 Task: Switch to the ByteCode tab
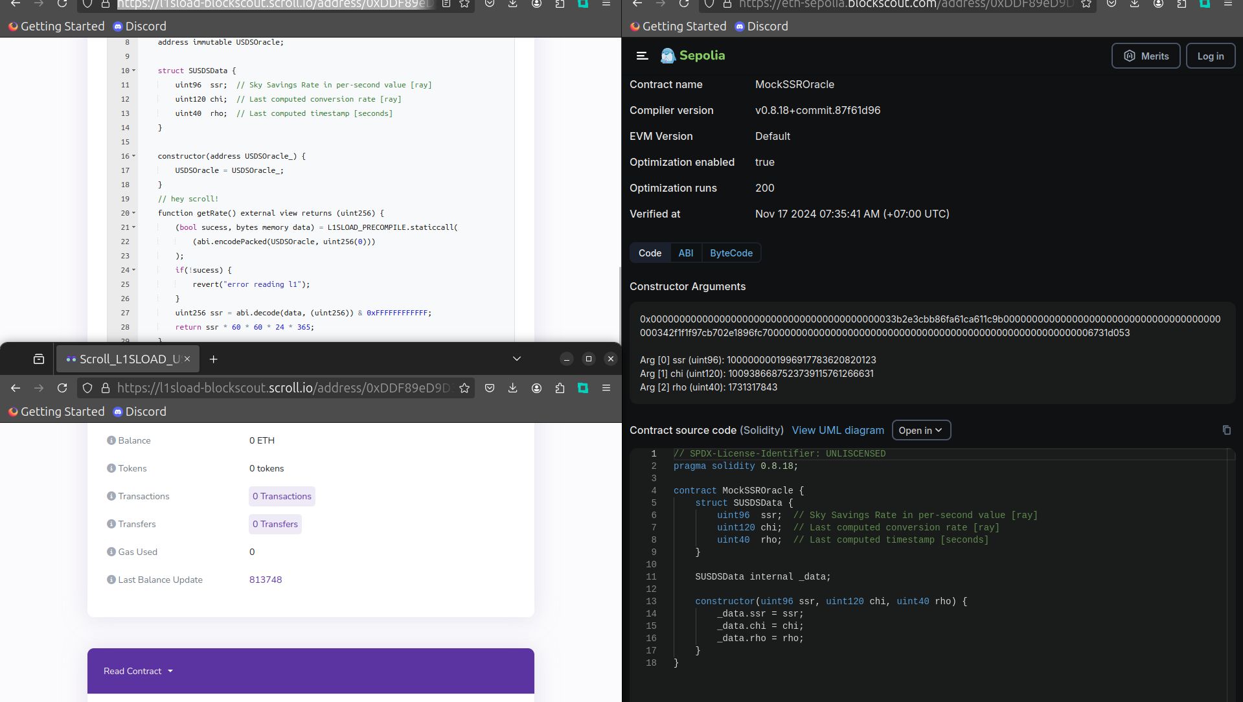(731, 253)
